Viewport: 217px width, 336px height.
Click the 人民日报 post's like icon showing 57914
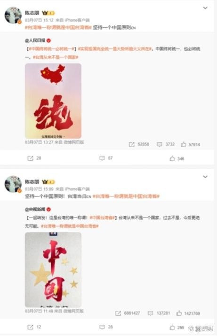[183, 144]
